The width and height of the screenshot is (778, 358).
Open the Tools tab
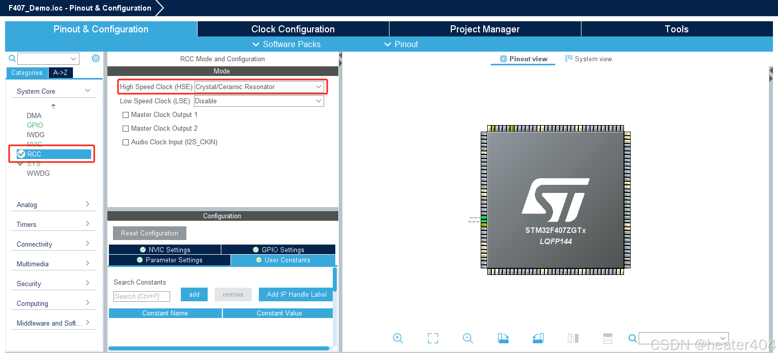pyautogui.click(x=677, y=29)
